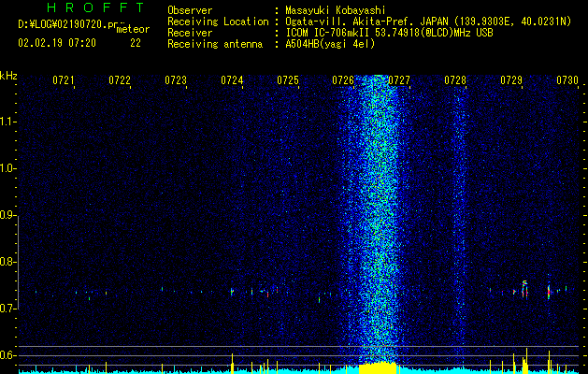
Task: Click the 0727 time marker
Action: pyautogui.click(x=399, y=79)
